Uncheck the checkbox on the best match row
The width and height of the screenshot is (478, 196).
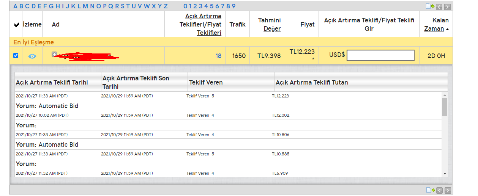[x=16, y=56]
